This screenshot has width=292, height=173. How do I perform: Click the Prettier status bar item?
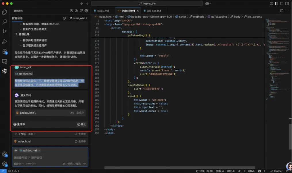click(276, 171)
